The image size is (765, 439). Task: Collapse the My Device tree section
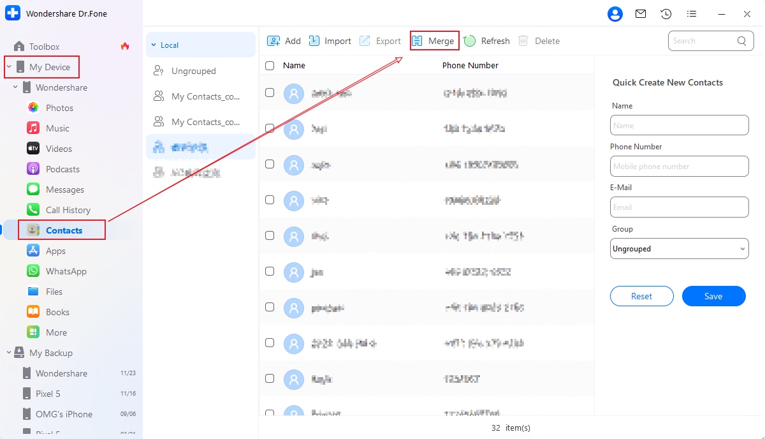click(9, 67)
